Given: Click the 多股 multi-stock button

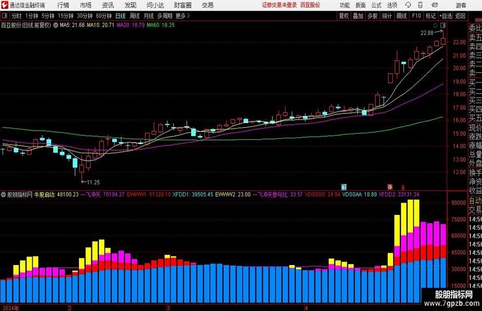Looking at the screenshot, I should (x=372, y=16).
